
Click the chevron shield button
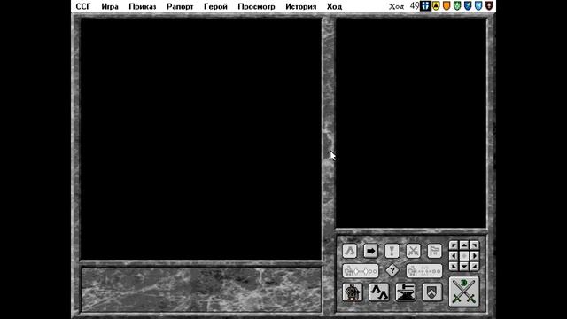pos(432,292)
